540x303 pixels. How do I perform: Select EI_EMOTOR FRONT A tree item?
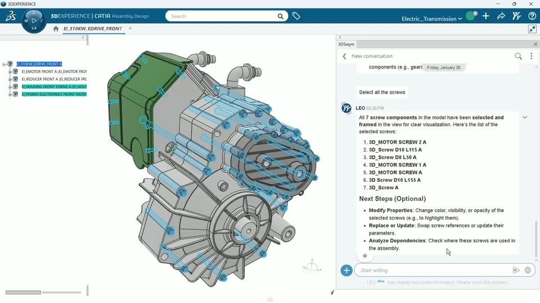54,71
